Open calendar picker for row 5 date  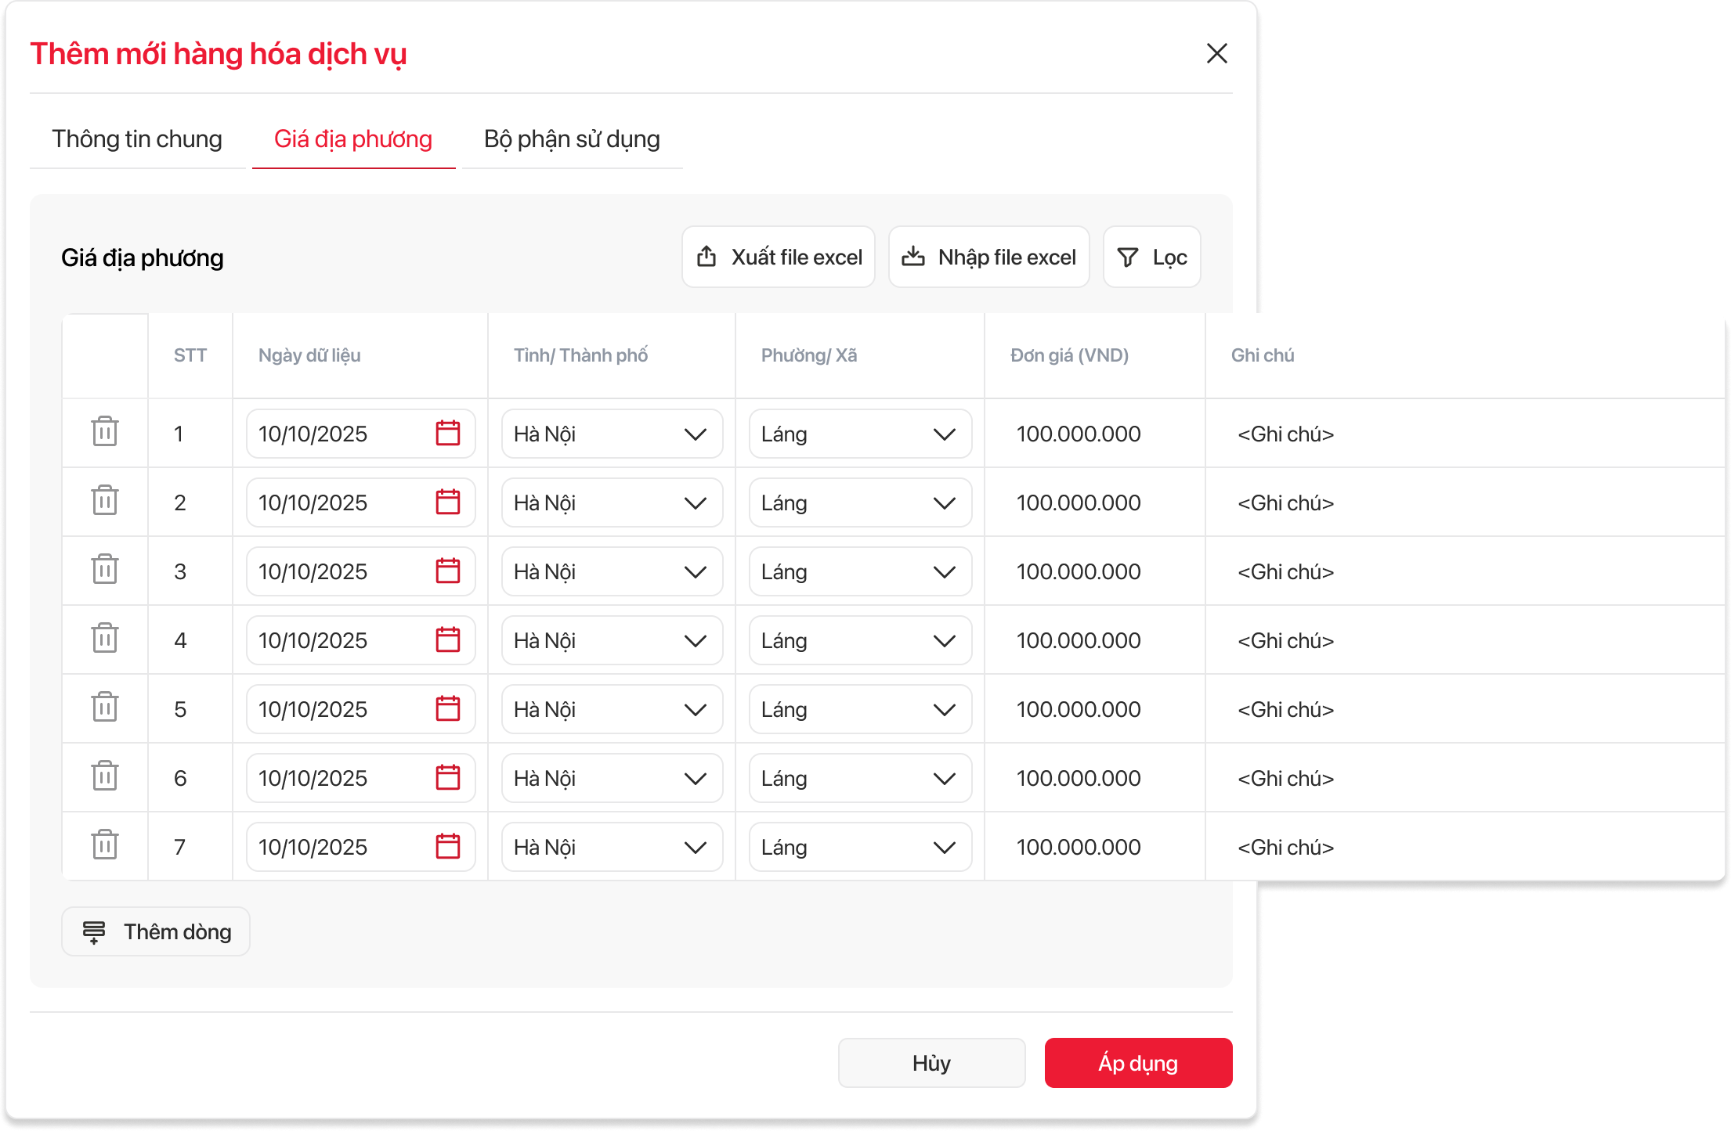click(447, 709)
